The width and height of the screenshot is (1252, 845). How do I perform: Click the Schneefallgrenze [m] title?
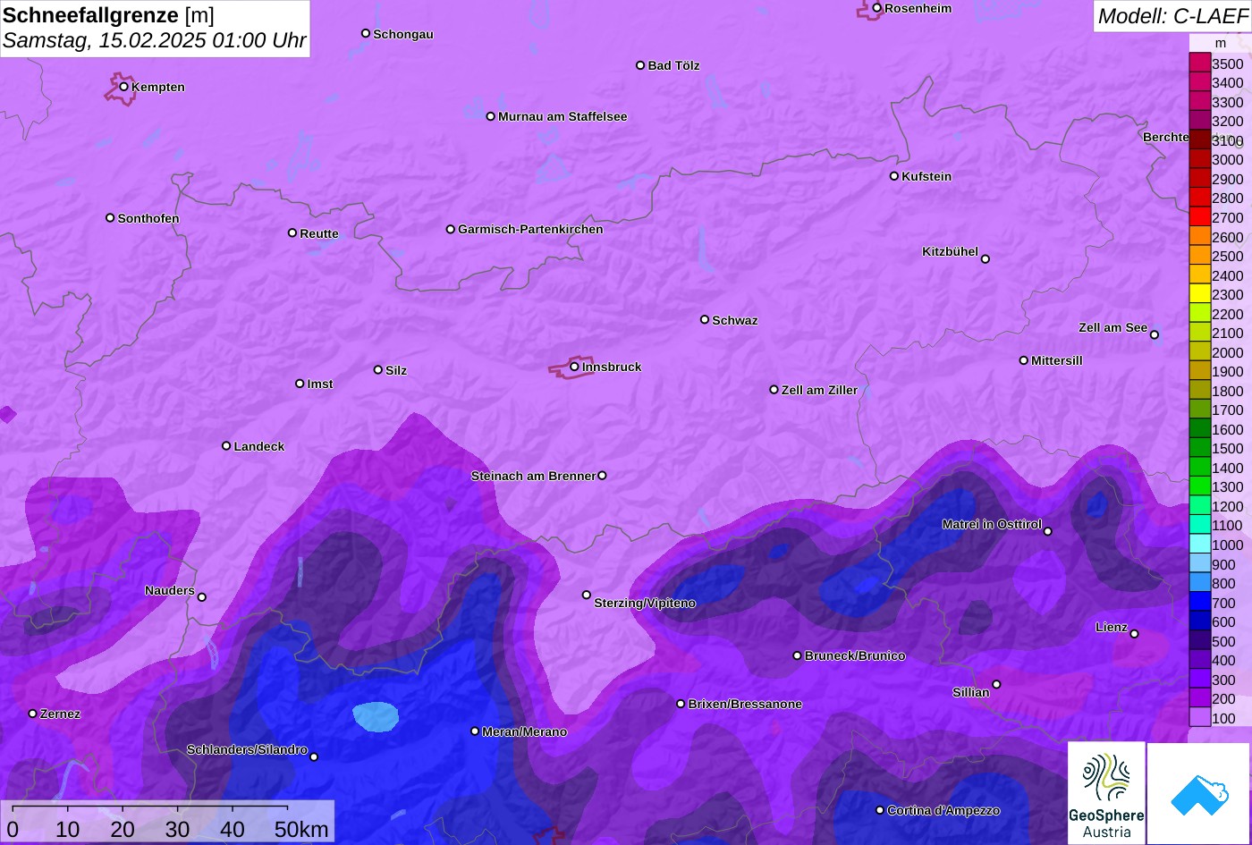coord(108,15)
